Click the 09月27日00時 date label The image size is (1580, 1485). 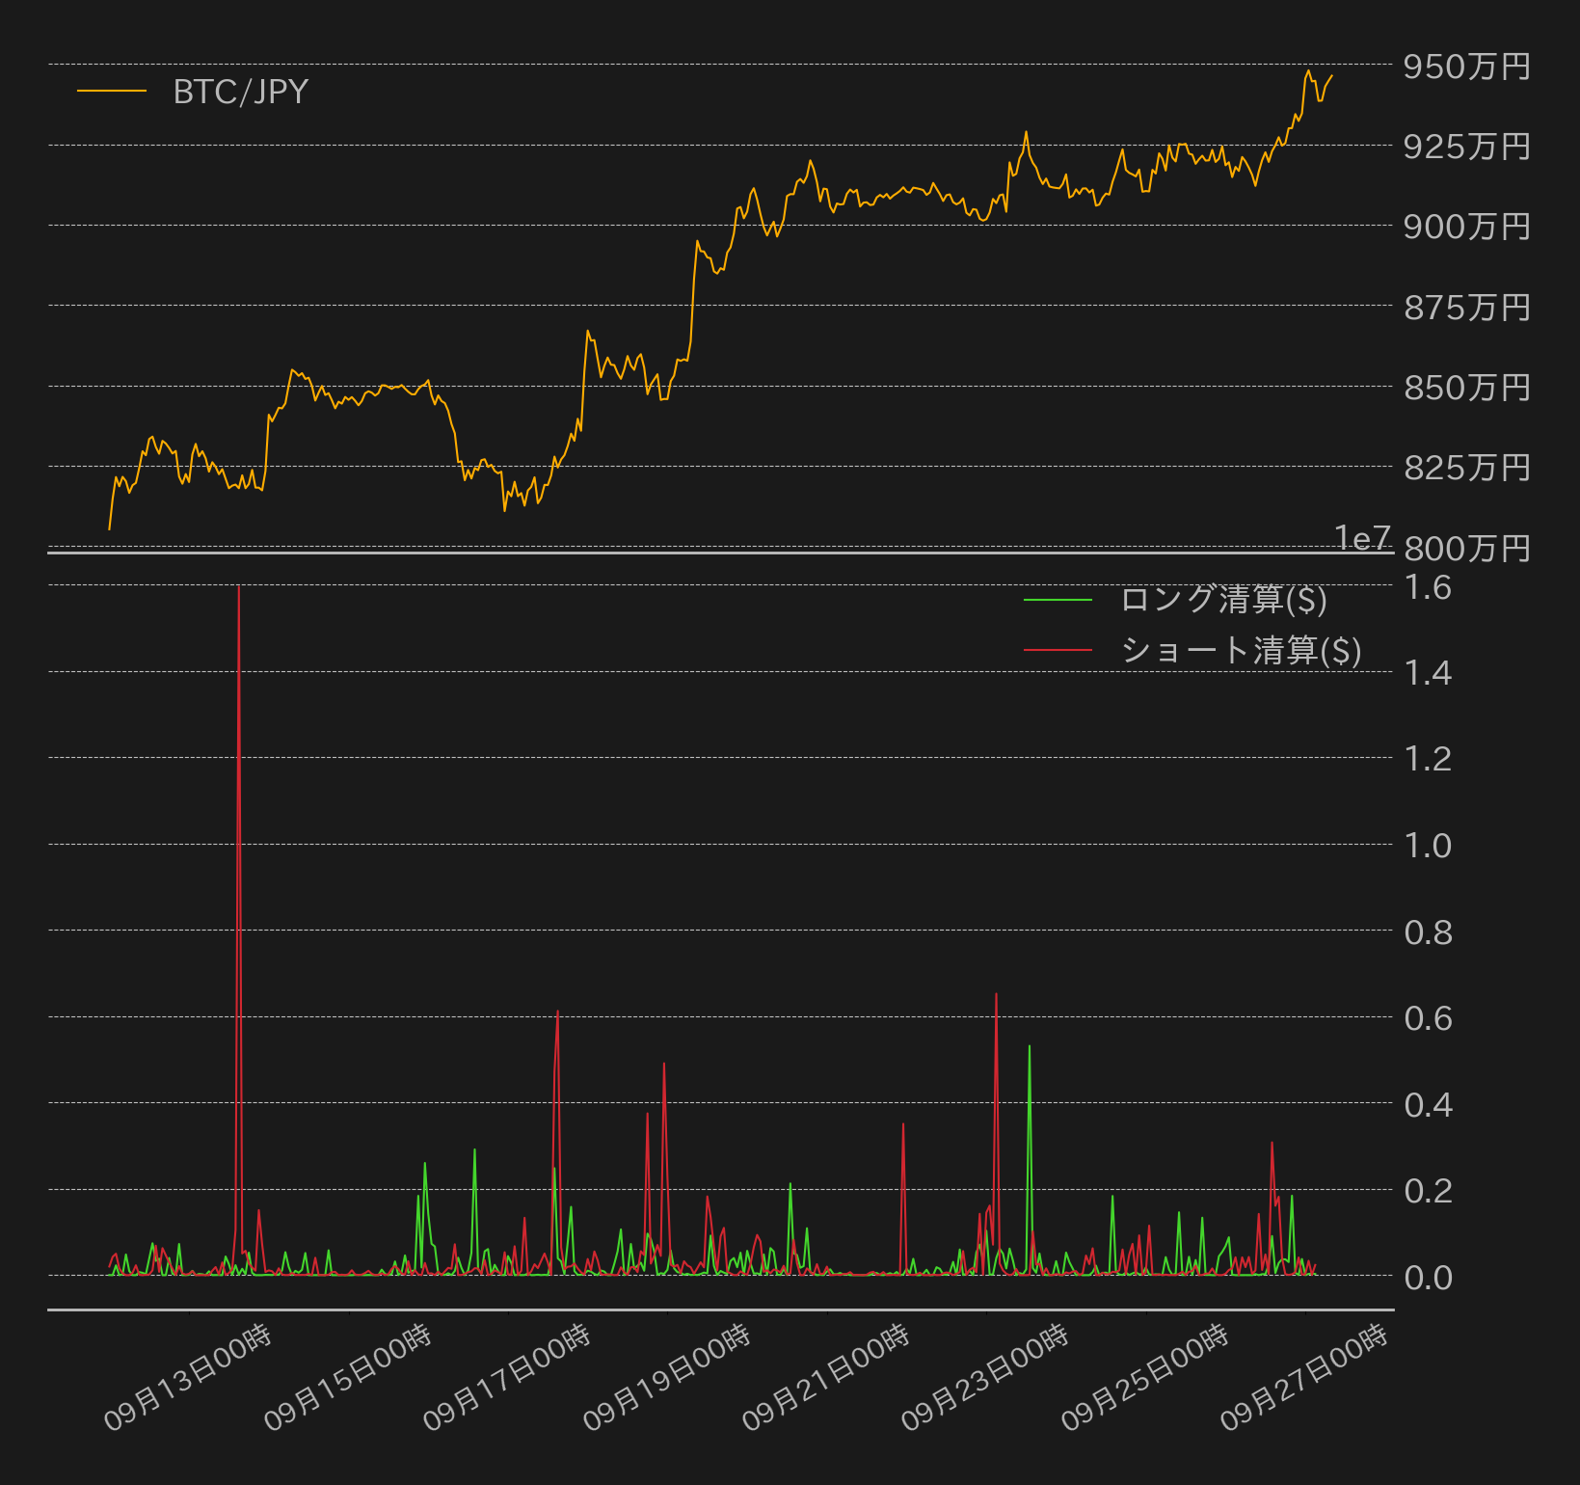[x=1305, y=1377]
